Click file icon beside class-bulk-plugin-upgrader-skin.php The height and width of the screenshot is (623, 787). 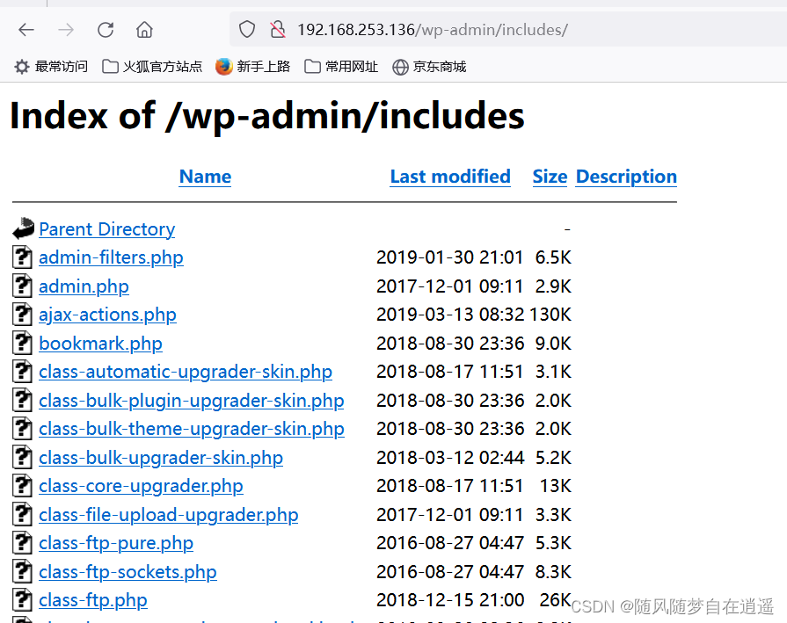22,401
